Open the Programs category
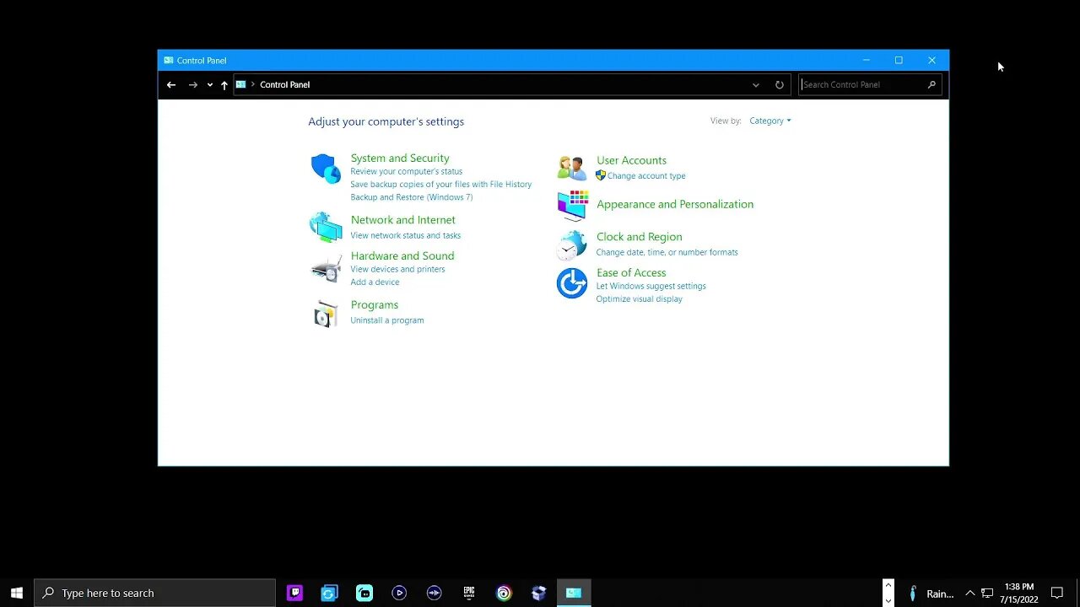Screen dimensions: 1080x607 pos(375,304)
